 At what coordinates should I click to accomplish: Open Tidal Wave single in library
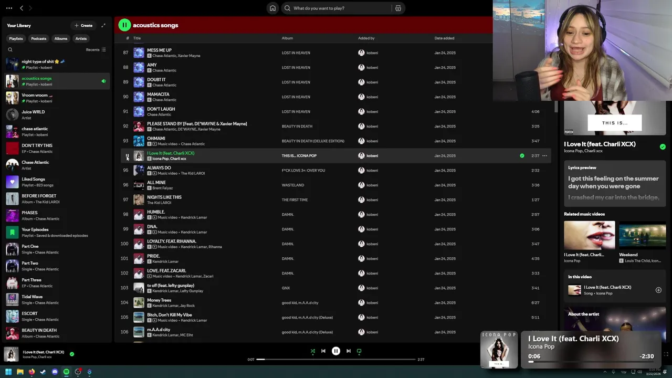click(x=57, y=299)
